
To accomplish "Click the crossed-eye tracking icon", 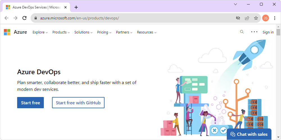I will pyautogui.click(x=238, y=18).
